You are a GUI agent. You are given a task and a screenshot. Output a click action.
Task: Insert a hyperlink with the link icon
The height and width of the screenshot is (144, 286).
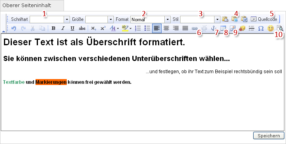click(194, 28)
